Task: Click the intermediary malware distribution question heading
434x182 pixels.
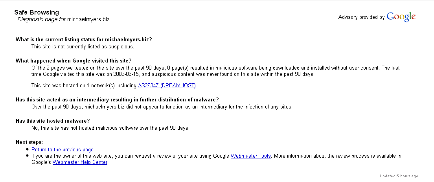Action: [x=117, y=100]
